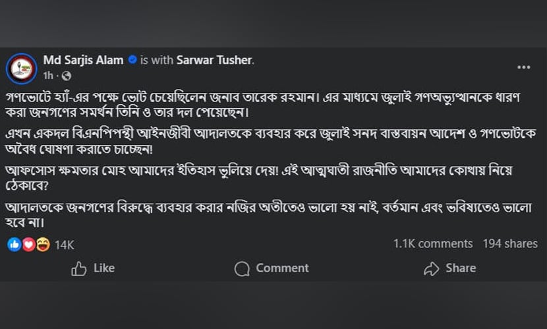Click the blue thumbs-up reaction icon

click(14, 244)
